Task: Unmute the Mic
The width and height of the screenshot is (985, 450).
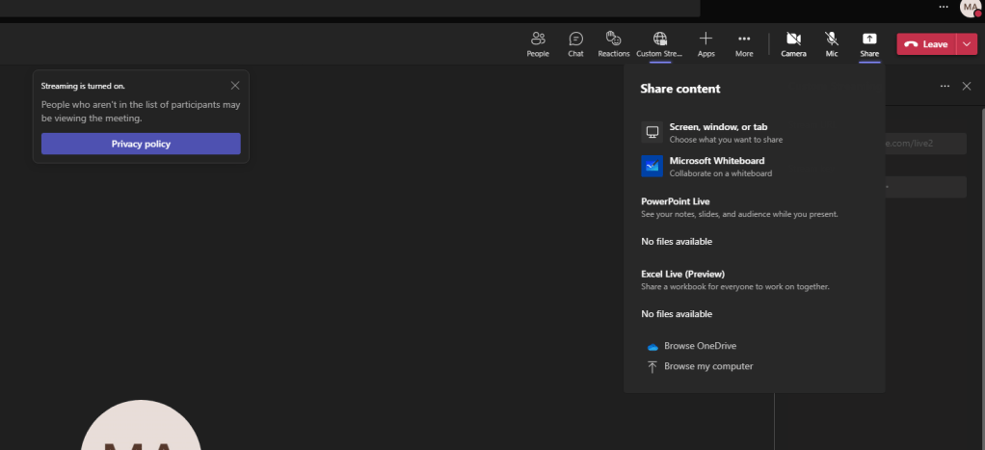Action: point(831,43)
